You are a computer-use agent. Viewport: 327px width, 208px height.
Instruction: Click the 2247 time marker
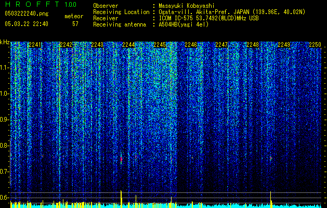click(221, 45)
